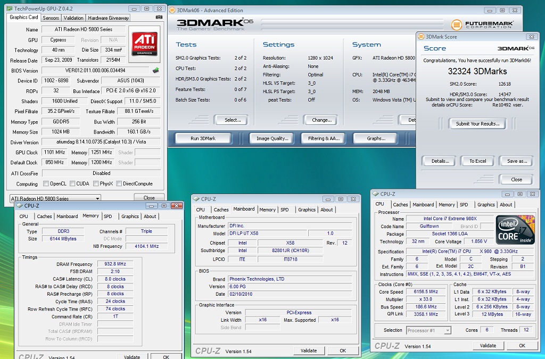Click the Core Speed value 6156.5 MHz

click(x=426, y=291)
